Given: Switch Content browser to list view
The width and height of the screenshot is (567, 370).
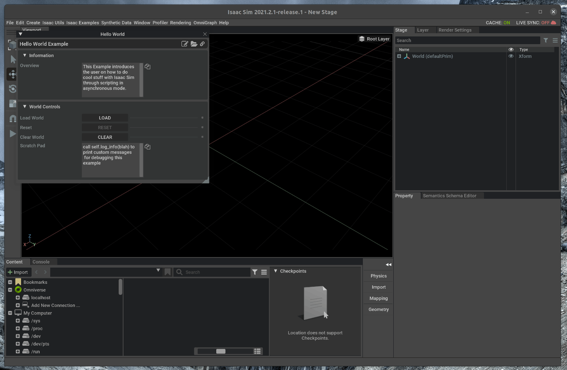Looking at the screenshot, I should [x=257, y=351].
